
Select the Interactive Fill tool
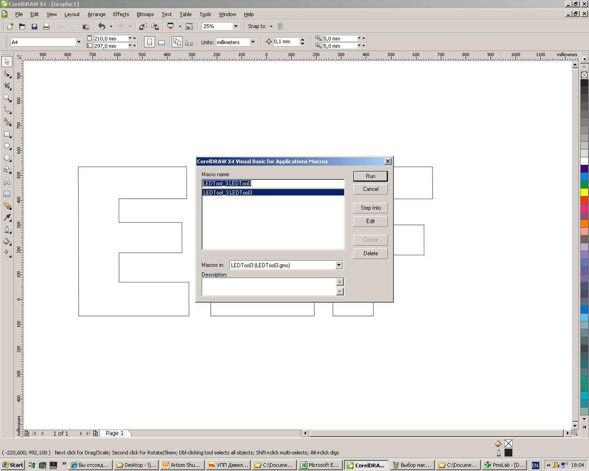coord(7,253)
